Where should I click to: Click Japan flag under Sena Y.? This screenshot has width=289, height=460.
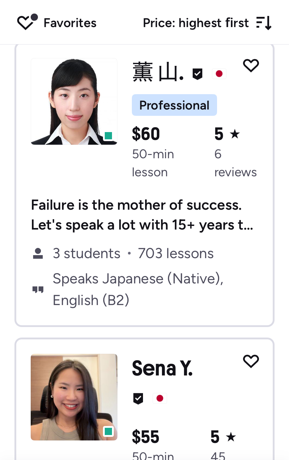pyautogui.click(x=160, y=398)
